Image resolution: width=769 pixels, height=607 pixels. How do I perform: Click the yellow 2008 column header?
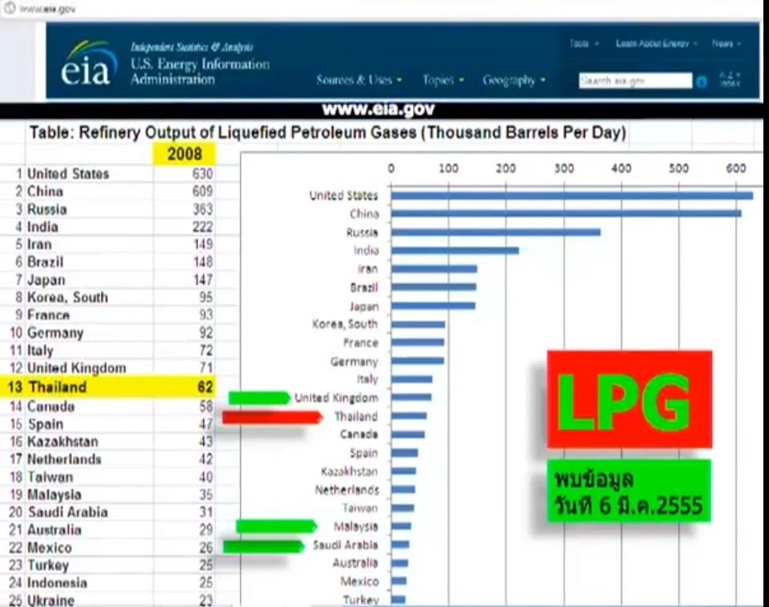(184, 154)
